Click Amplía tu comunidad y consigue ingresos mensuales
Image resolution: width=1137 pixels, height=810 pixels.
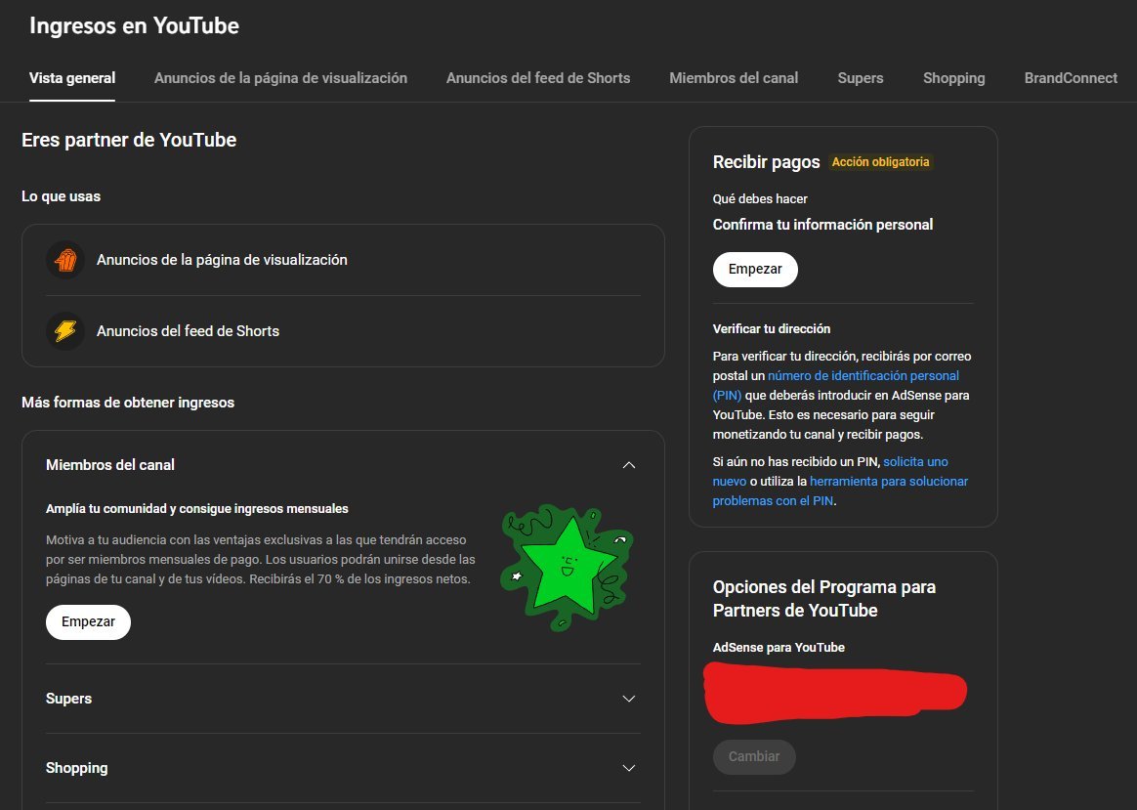(x=197, y=509)
